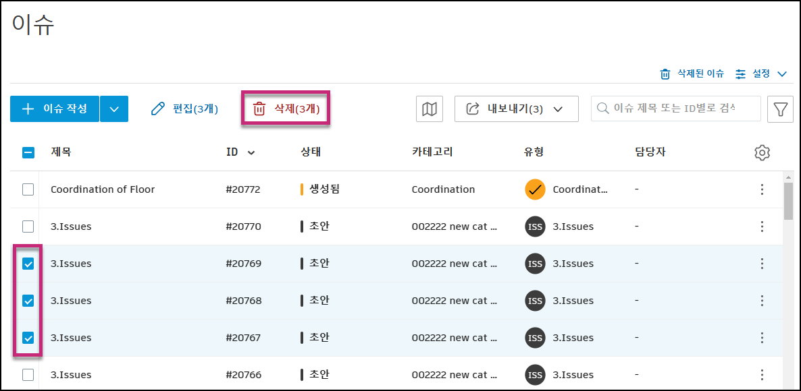This screenshot has height=391, width=801.
Task: Click the filter funnel icon
Action: click(x=780, y=109)
